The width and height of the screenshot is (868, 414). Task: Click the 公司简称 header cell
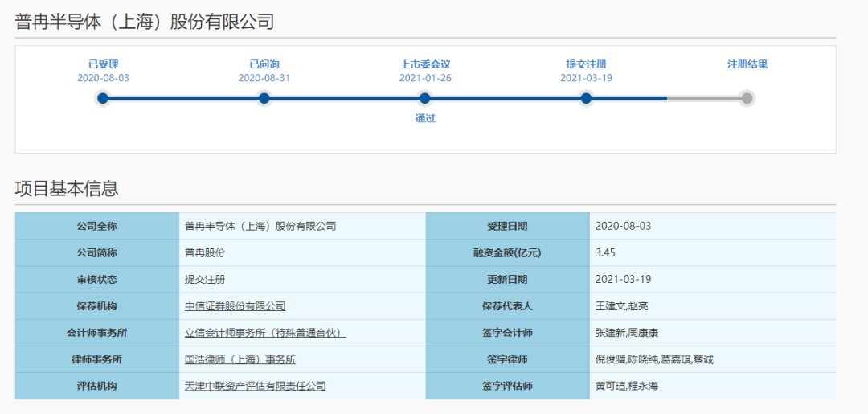click(97, 253)
